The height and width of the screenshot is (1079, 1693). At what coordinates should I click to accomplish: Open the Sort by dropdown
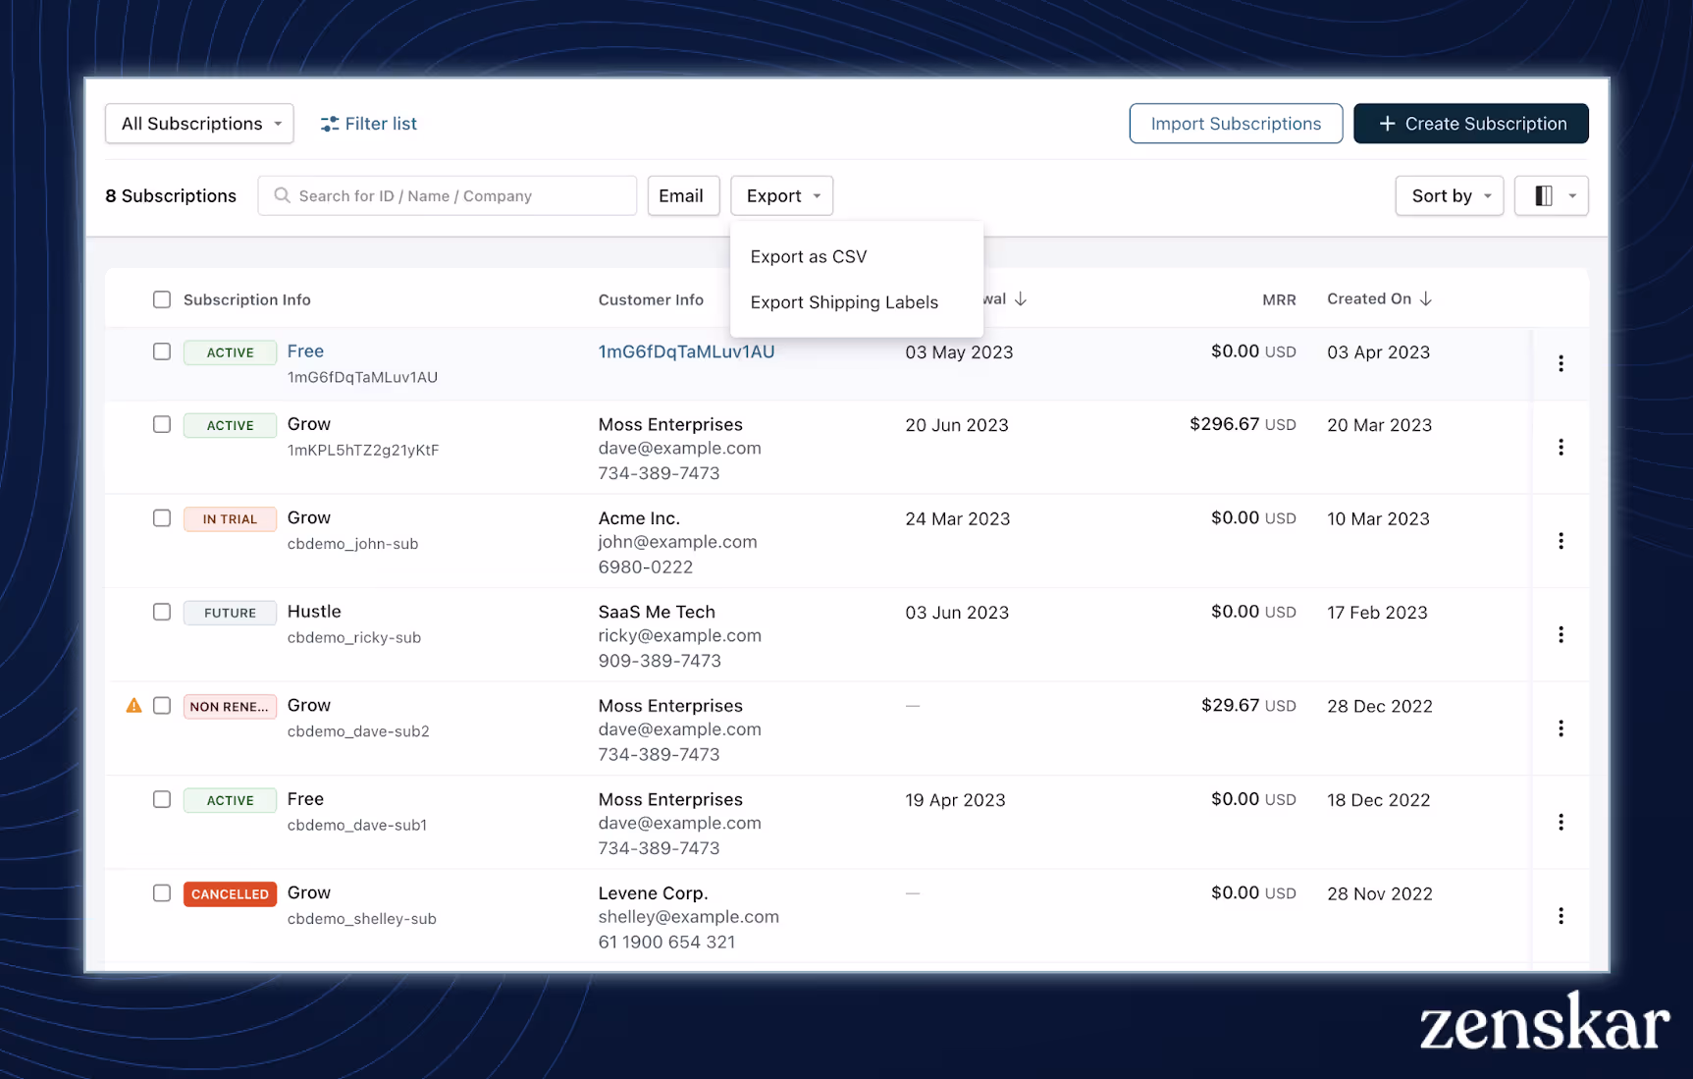[x=1449, y=195]
